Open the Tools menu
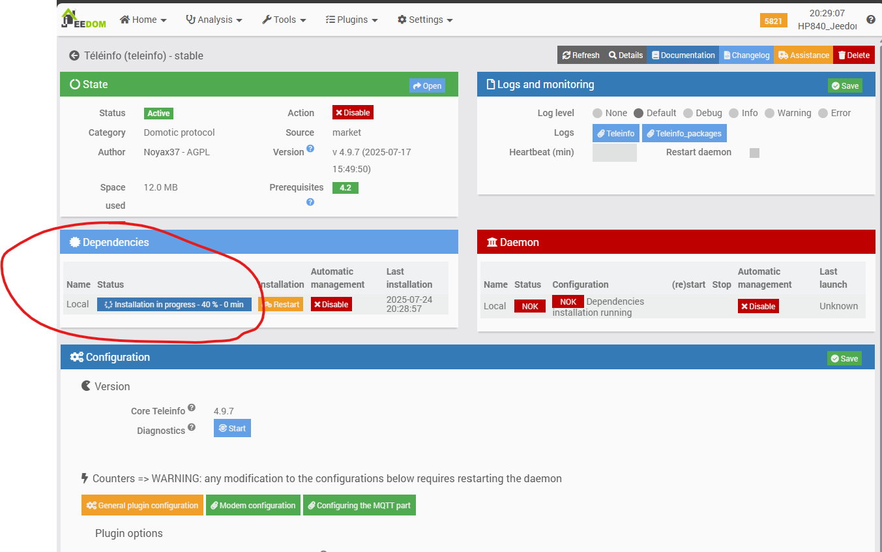Image resolution: width=882 pixels, height=552 pixels. coord(284,20)
